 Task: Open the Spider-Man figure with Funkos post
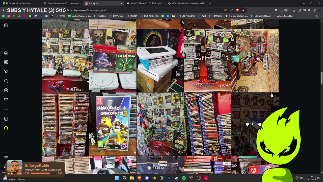pyautogui.click(x=160, y=124)
